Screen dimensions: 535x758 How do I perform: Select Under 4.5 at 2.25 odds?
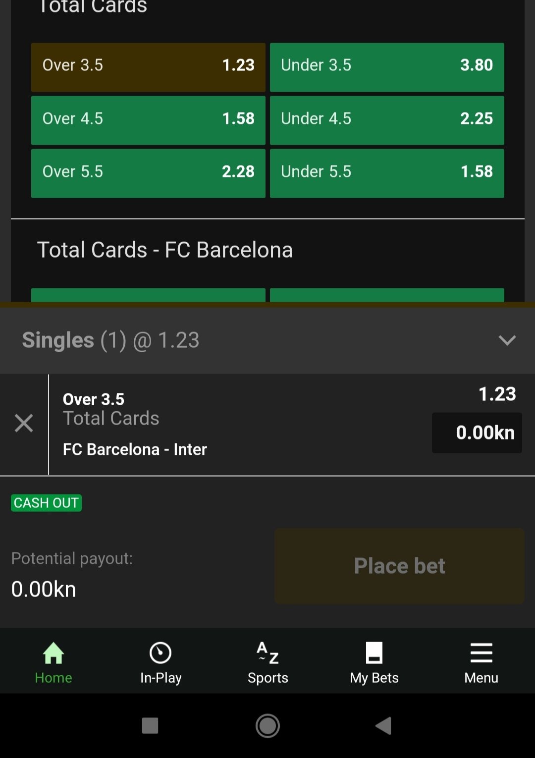tap(387, 120)
